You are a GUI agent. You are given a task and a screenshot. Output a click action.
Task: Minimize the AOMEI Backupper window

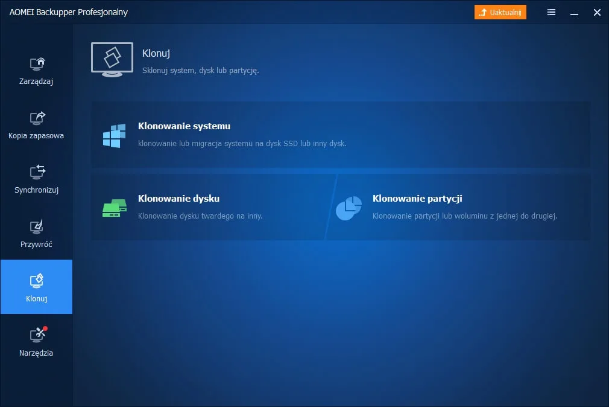click(574, 12)
